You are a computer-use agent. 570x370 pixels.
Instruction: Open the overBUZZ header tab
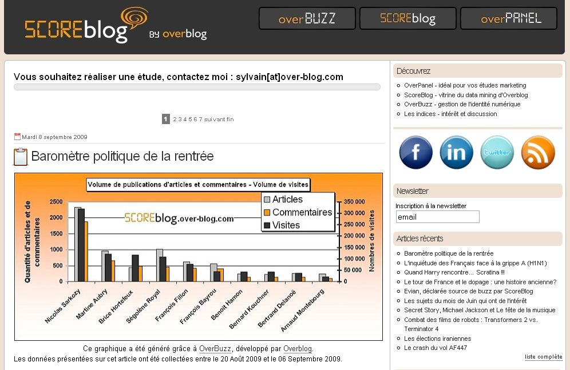tap(307, 18)
